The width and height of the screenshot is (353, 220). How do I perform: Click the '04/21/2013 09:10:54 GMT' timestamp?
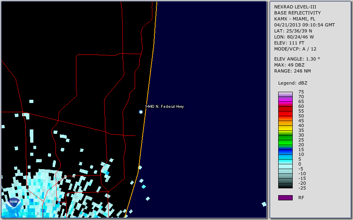(x=304, y=25)
